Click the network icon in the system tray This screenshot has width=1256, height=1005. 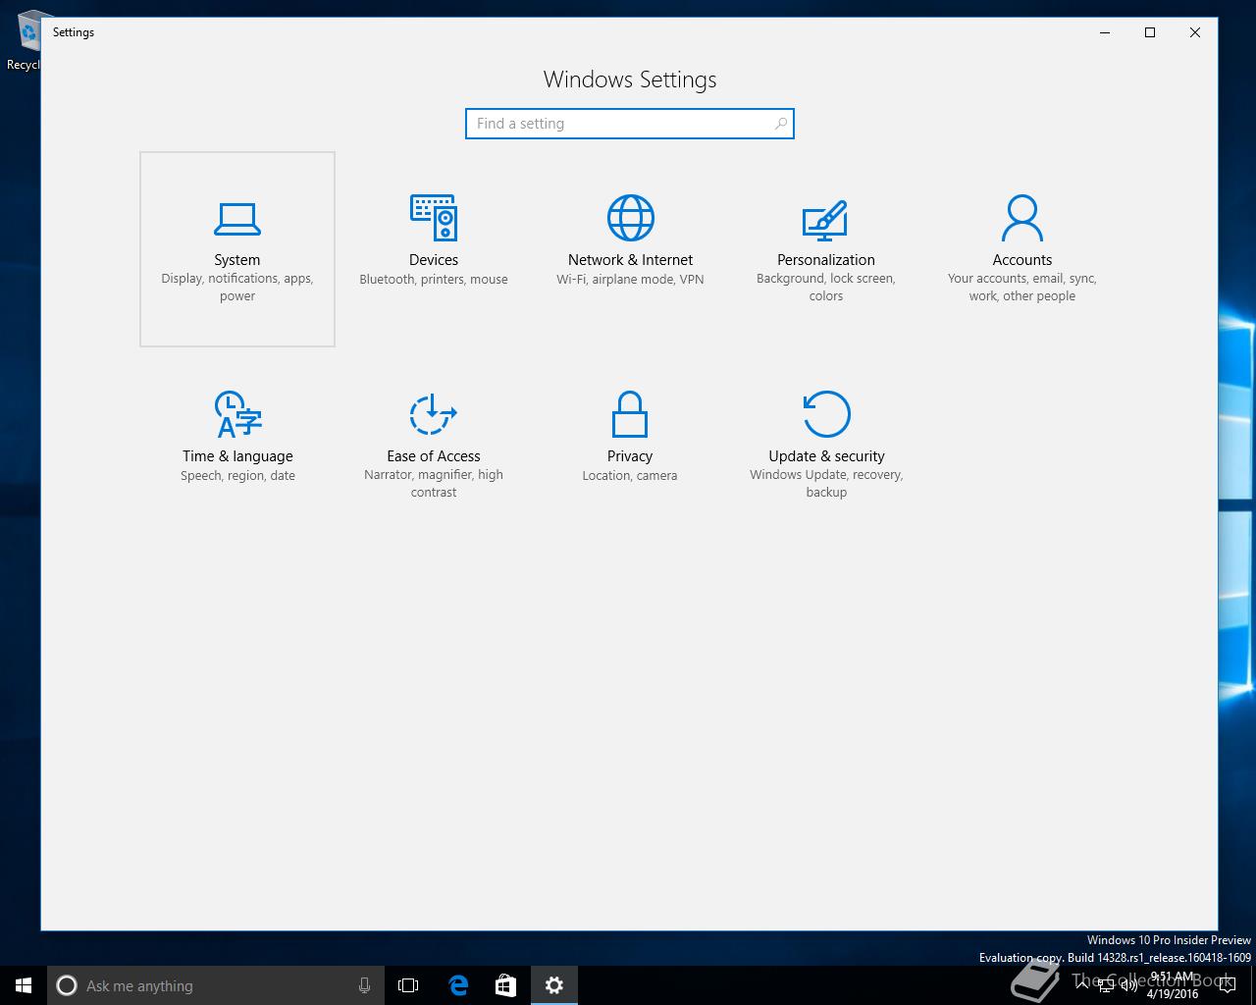coord(1105,985)
